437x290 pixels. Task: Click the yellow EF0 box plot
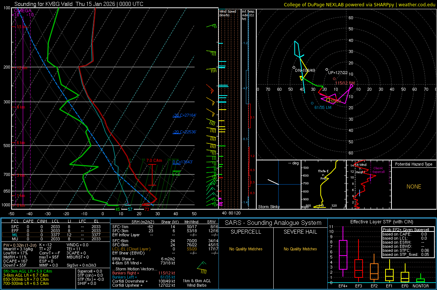405,274
